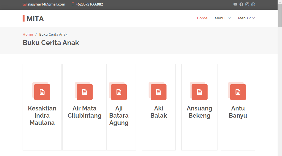Viewport: 282px width, 156px height.
Task: Expand the Menu 1 dropdown
Action: coord(222,18)
